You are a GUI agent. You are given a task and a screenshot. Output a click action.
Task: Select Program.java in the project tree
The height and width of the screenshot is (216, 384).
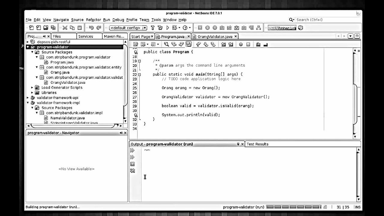62,62
